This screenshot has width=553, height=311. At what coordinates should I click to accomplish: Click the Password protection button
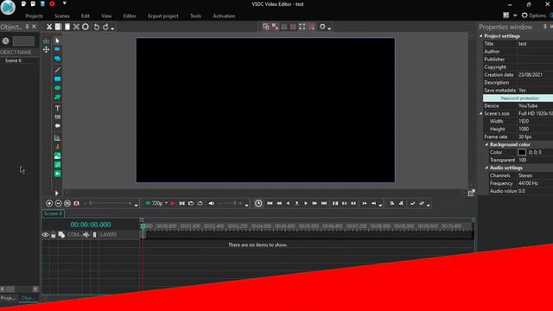[518, 98]
